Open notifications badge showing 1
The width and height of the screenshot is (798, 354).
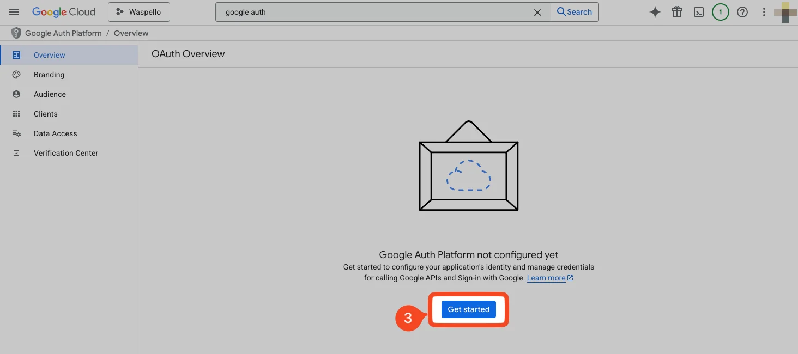(x=721, y=12)
